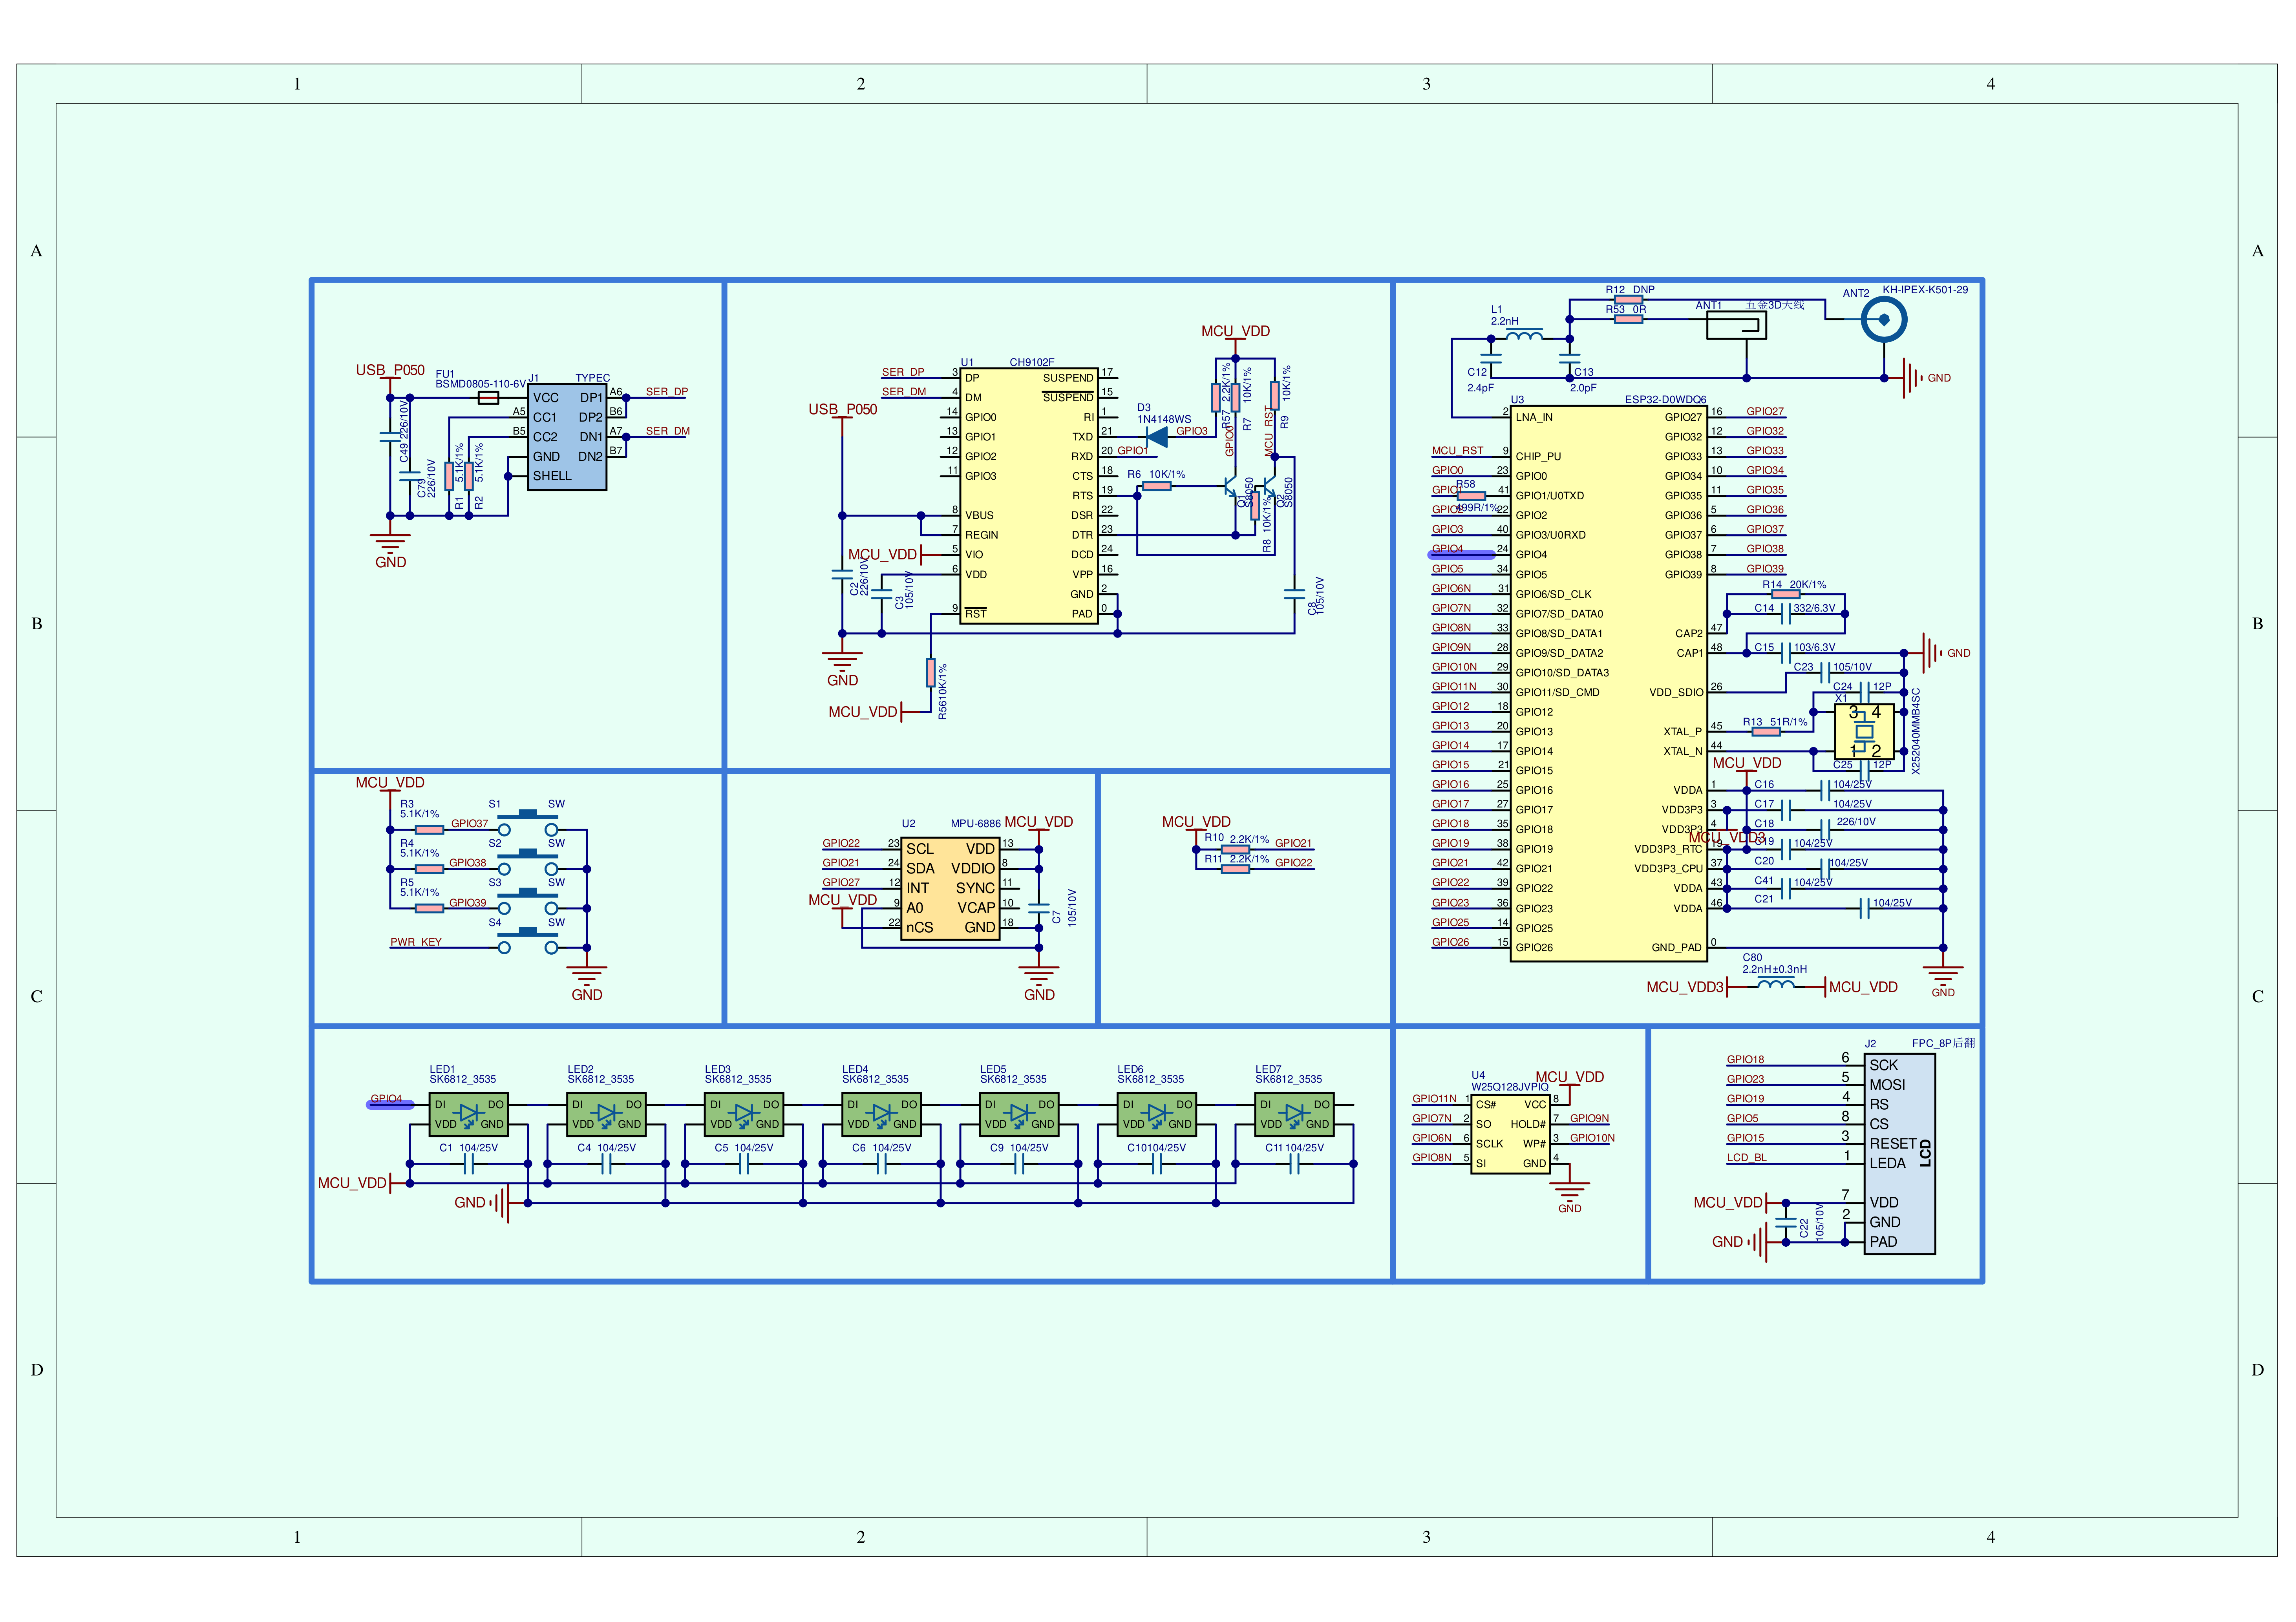Click the R12 DNP resistor
This screenshot has height=1622, width=2296.
click(x=1628, y=300)
